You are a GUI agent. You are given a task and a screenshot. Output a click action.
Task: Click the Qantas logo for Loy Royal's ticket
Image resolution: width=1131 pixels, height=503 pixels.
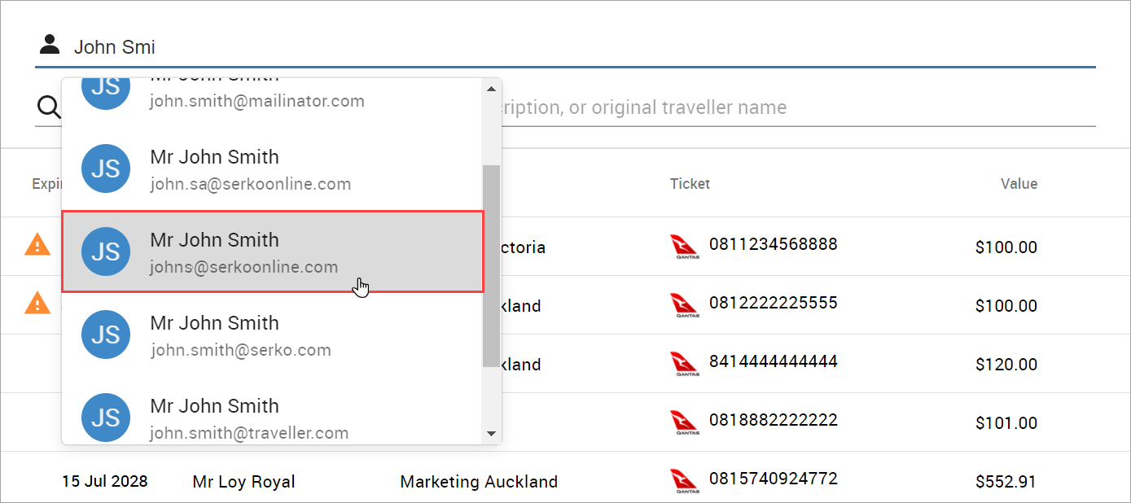point(684,480)
